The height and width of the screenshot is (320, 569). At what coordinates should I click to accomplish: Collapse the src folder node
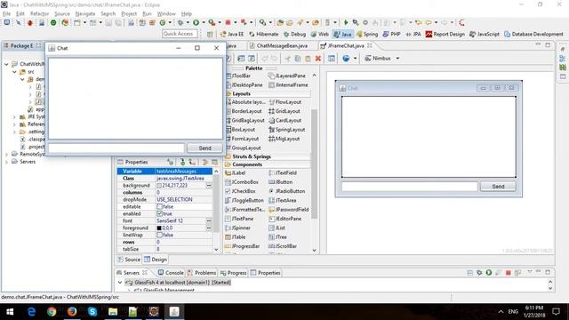(14, 72)
